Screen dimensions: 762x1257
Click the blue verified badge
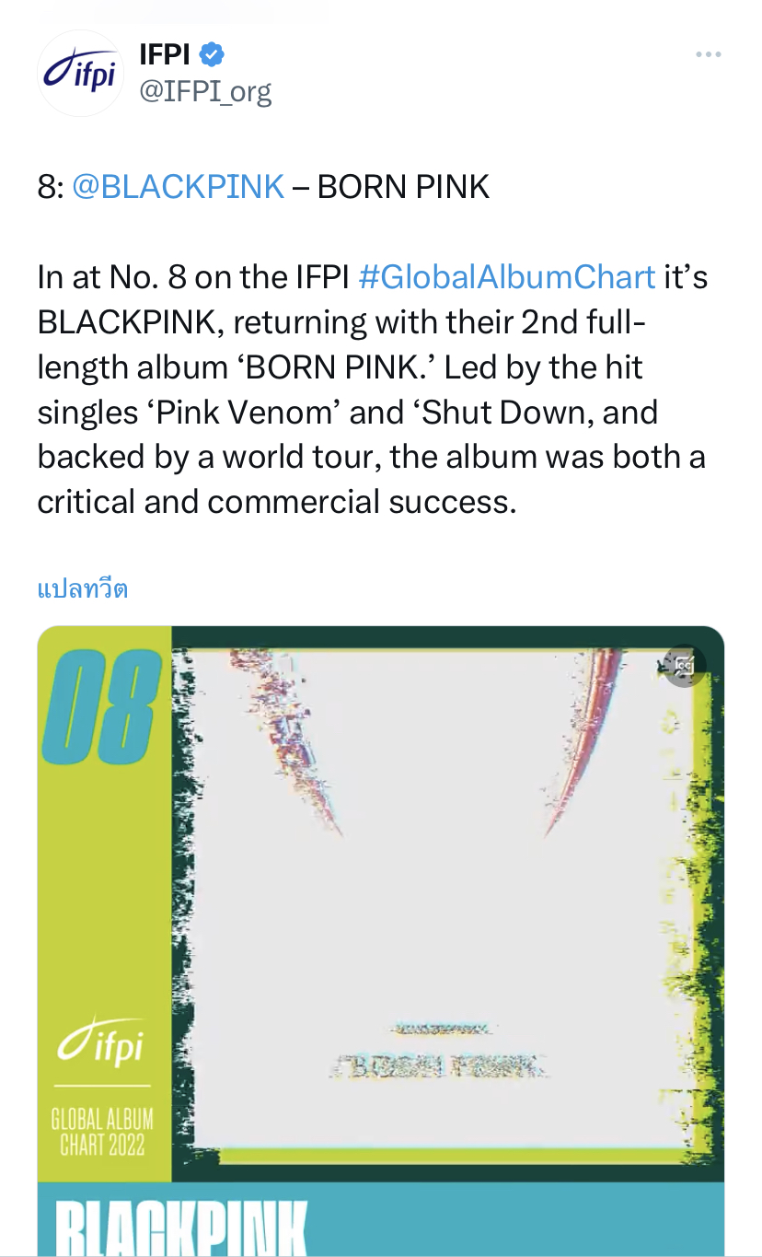click(213, 55)
